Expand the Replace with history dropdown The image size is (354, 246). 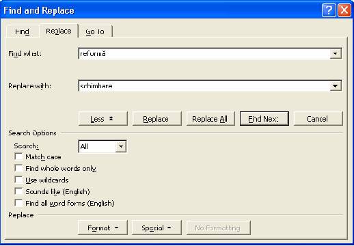click(x=336, y=86)
